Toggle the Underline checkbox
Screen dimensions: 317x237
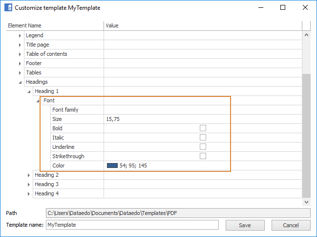203,147
